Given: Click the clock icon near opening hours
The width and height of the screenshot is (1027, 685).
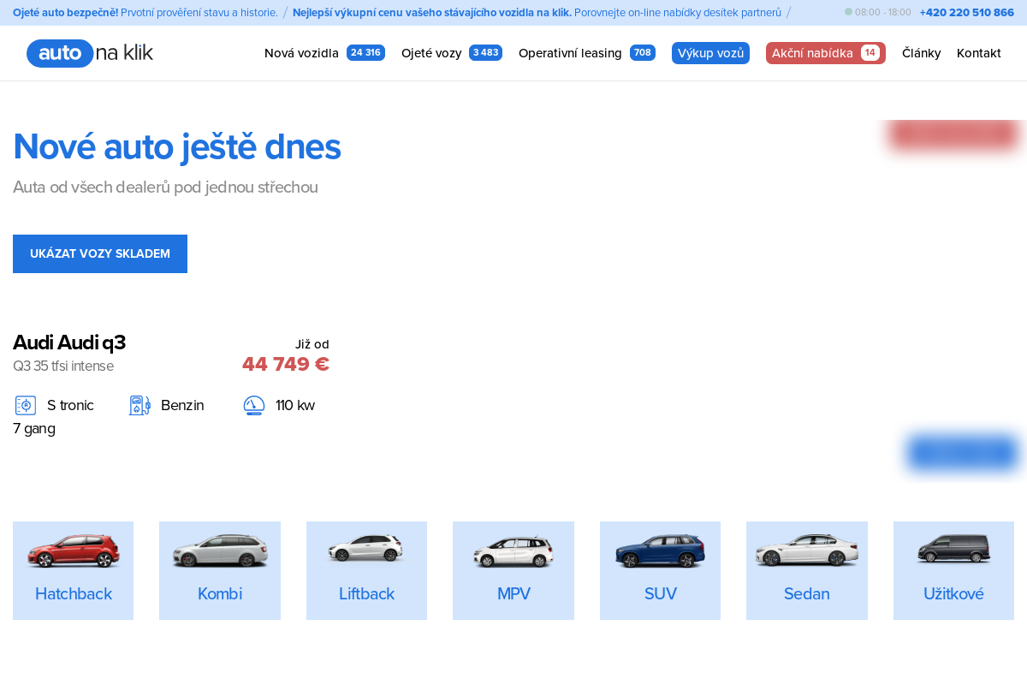Looking at the screenshot, I should 848,13.
